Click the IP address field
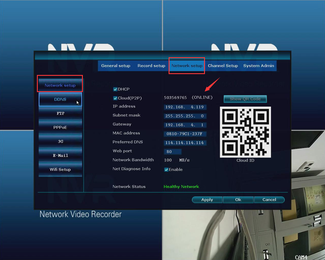This screenshot has height=260, width=325. [x=185, y=107]
